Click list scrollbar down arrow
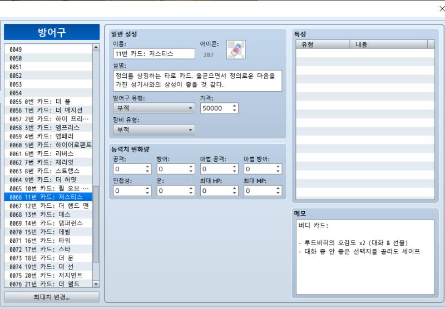 96,284
